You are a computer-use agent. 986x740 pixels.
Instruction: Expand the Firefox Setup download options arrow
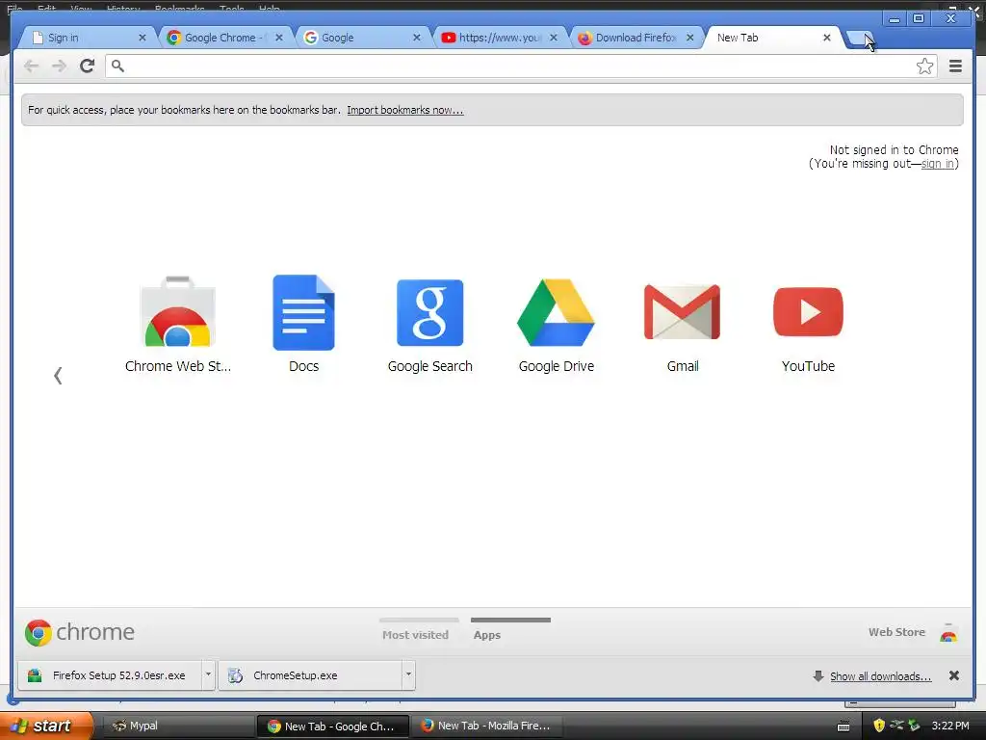pyautogui.click(x=208, y=674)
